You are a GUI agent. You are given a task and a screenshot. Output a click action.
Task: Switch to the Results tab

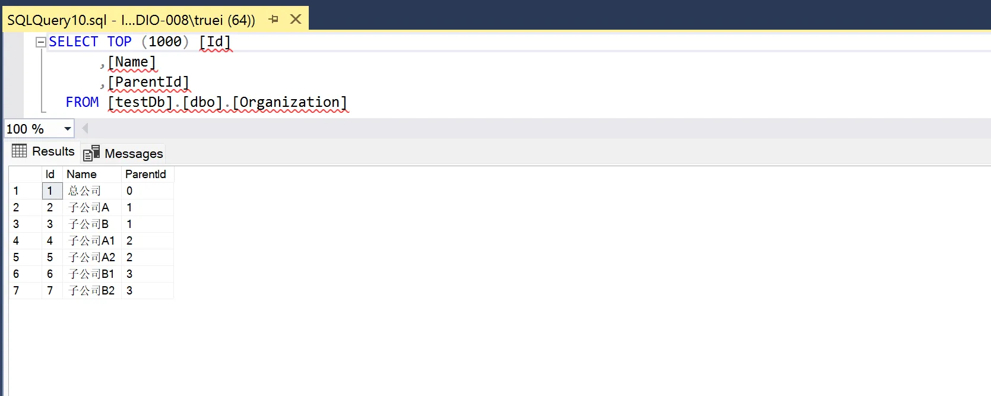click(43, 151)
